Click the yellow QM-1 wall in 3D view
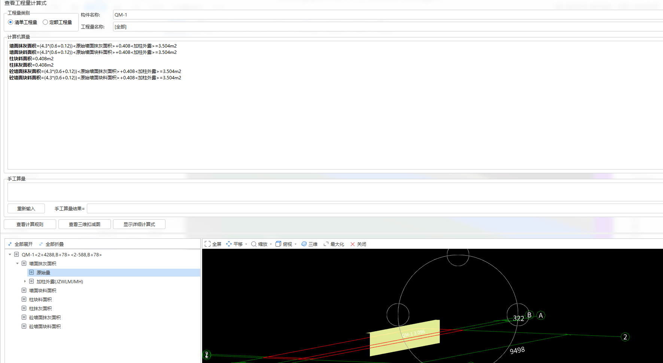Viewport: 663px width, 363px height. click(404, 339)
